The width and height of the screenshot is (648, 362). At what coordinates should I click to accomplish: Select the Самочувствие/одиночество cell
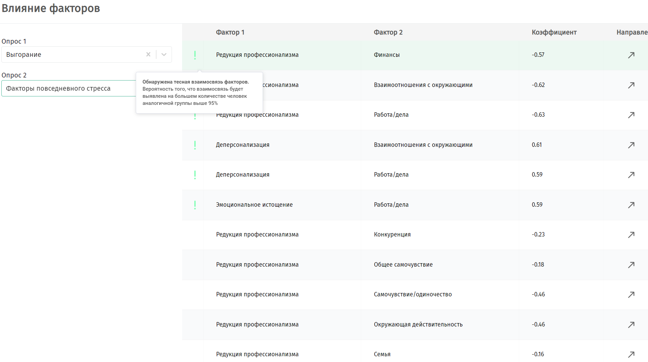click(x=413, y=294)
